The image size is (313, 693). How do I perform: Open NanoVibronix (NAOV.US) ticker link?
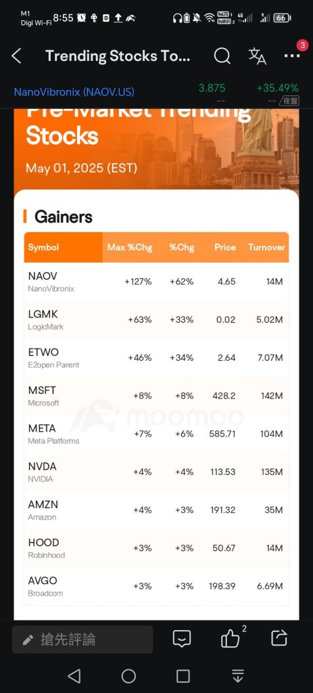74,92
